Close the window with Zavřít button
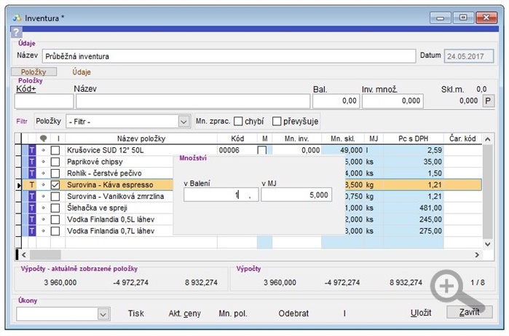Image resolution: width=509 pixels, height=336 pixels. [x=470, y=312]
